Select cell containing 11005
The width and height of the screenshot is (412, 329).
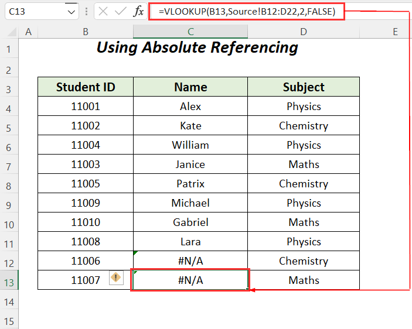[86, 183]
